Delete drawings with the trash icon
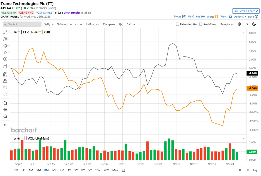 pyautogui.click(x=5, y=103)
